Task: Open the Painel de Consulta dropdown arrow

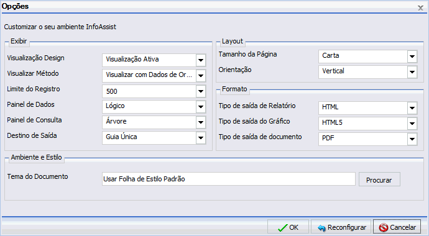Action: tap(201, 122)
